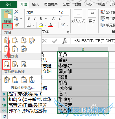The image size is (115, 119).
Task: Open the font name box showing 宋体
Action: pyautogui.click(x=42, y=12)
